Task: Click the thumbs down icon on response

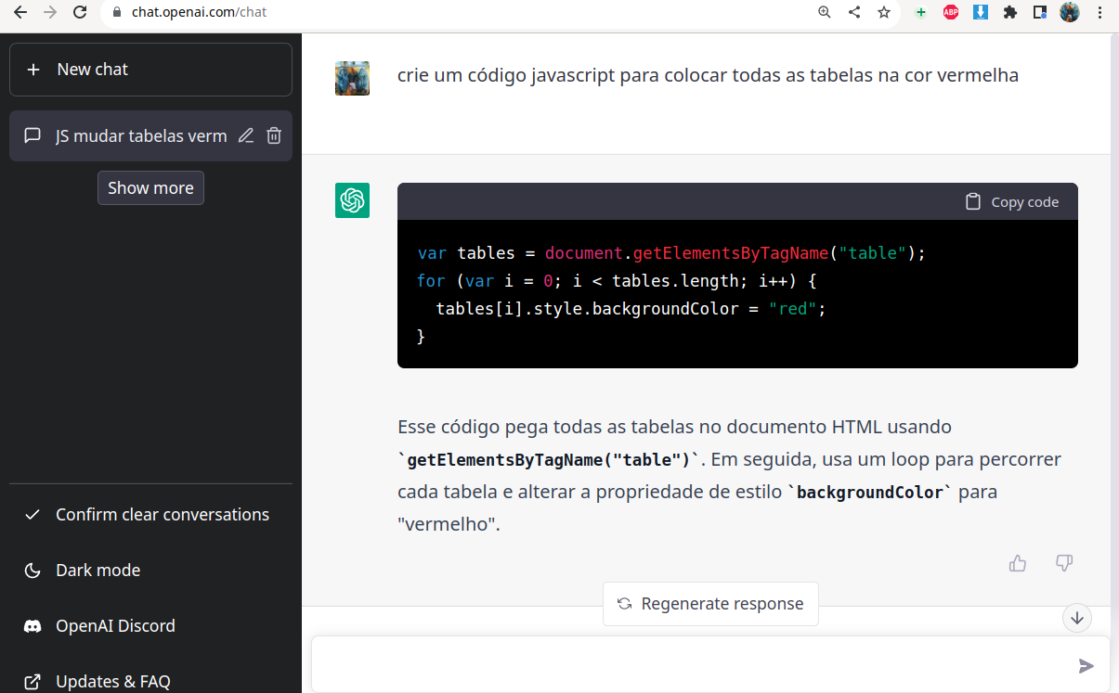Action: (1064, 563)
